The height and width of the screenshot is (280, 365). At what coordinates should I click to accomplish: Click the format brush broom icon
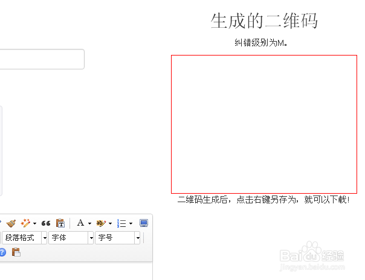[x=11, y=223]
